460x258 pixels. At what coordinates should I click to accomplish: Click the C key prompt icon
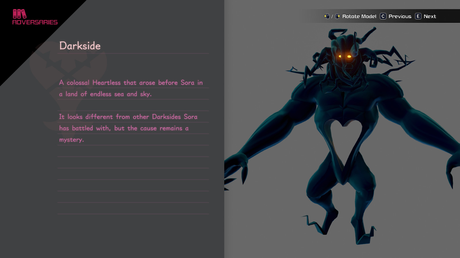pyautogui.click(x=383, y=16)
